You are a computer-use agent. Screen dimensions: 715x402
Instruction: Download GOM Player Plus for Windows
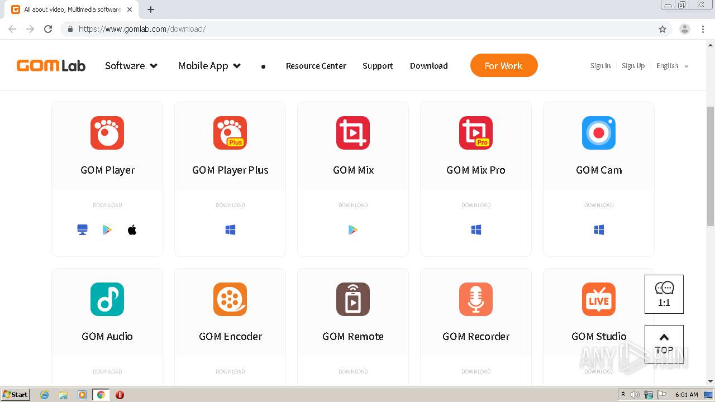coord(230,229)
